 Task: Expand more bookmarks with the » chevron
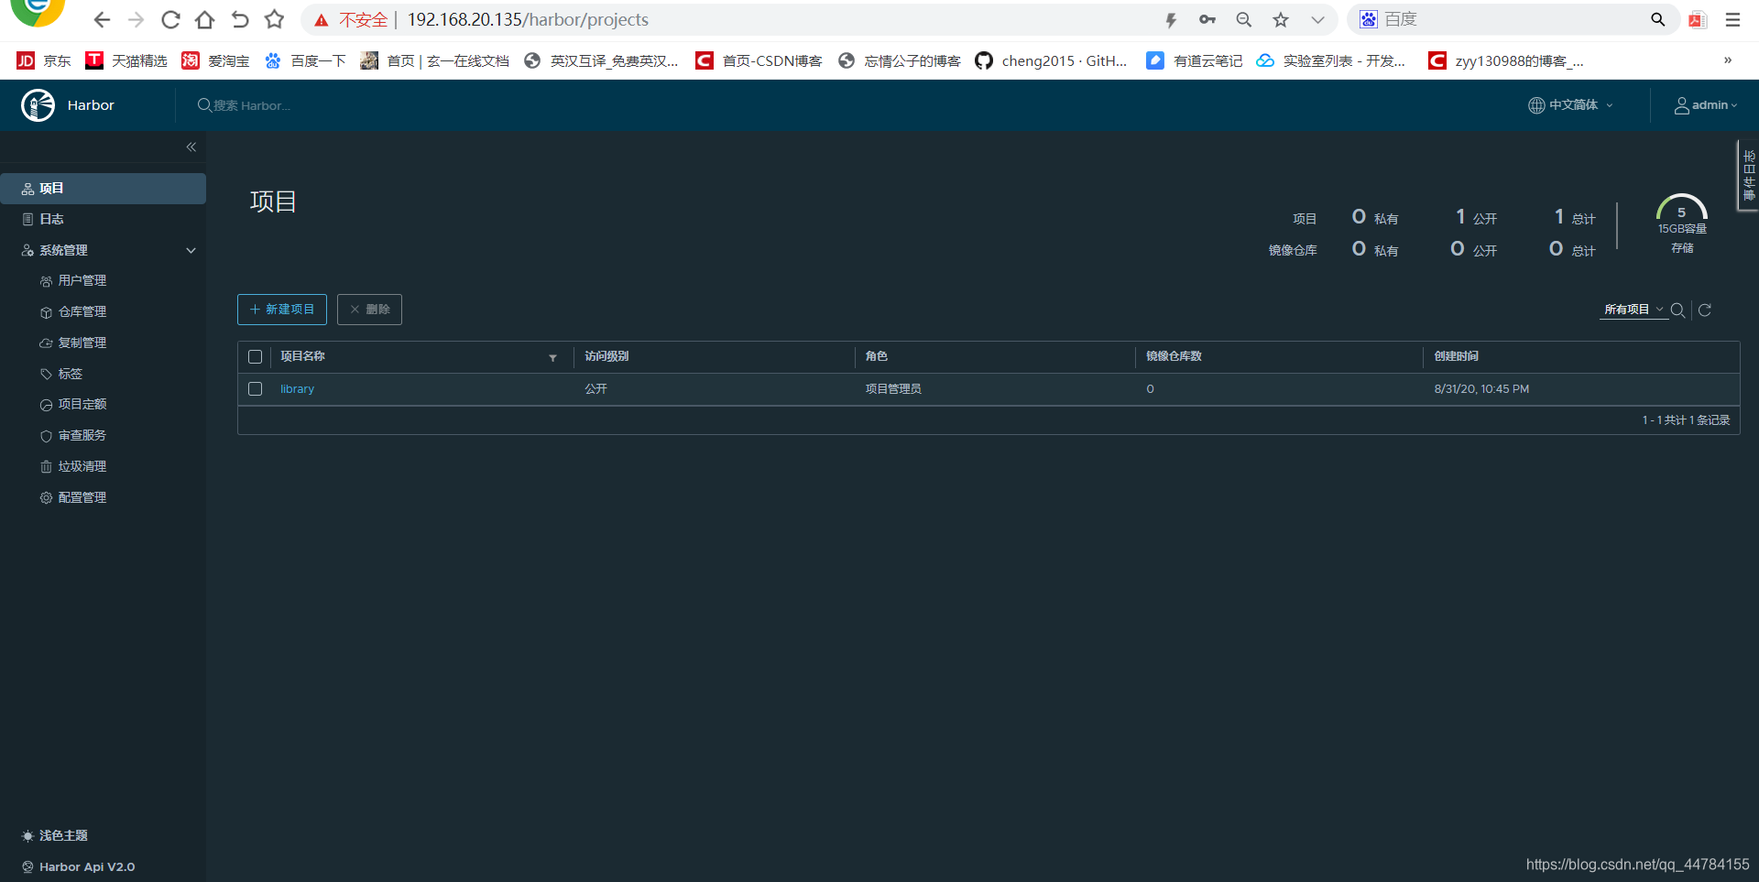point(1728,60)
